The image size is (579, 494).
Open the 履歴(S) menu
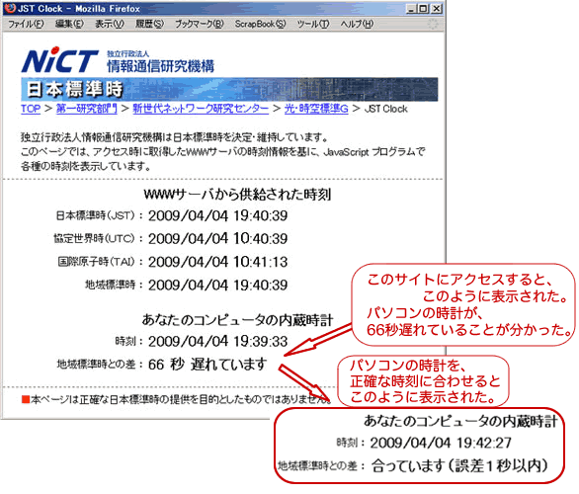tap(149, 24)
